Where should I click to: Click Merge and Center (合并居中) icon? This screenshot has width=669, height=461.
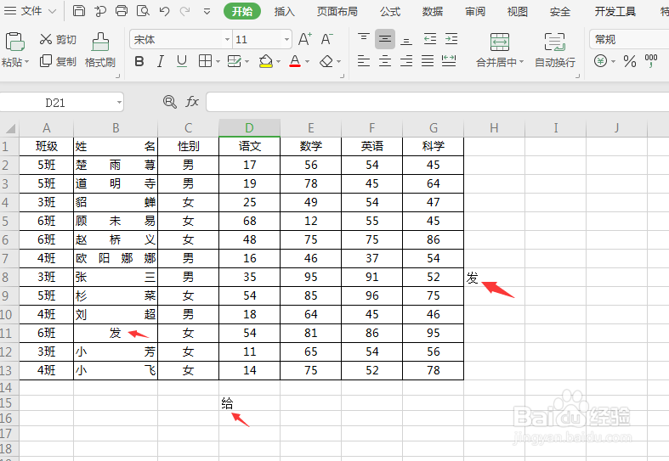click(x=500, y=42)
